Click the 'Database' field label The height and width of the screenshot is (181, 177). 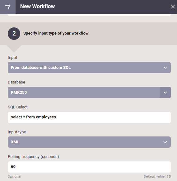tap(16, 82)
